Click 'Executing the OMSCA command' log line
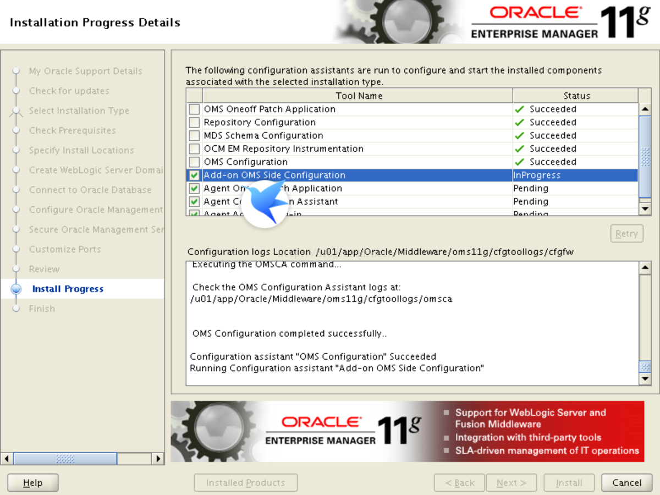The height and width of the screenshot is (495, 660). (266, 265)
